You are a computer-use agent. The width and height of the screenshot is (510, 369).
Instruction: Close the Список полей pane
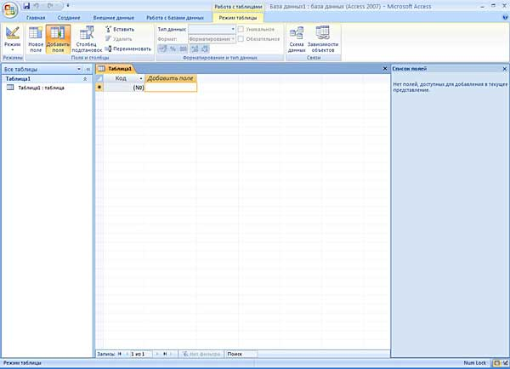pos(505,69)
